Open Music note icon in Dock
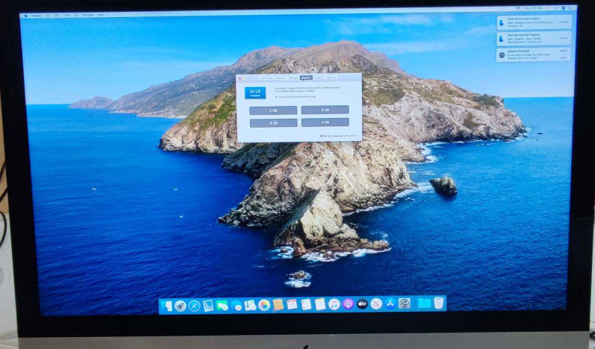 (334, 304)
